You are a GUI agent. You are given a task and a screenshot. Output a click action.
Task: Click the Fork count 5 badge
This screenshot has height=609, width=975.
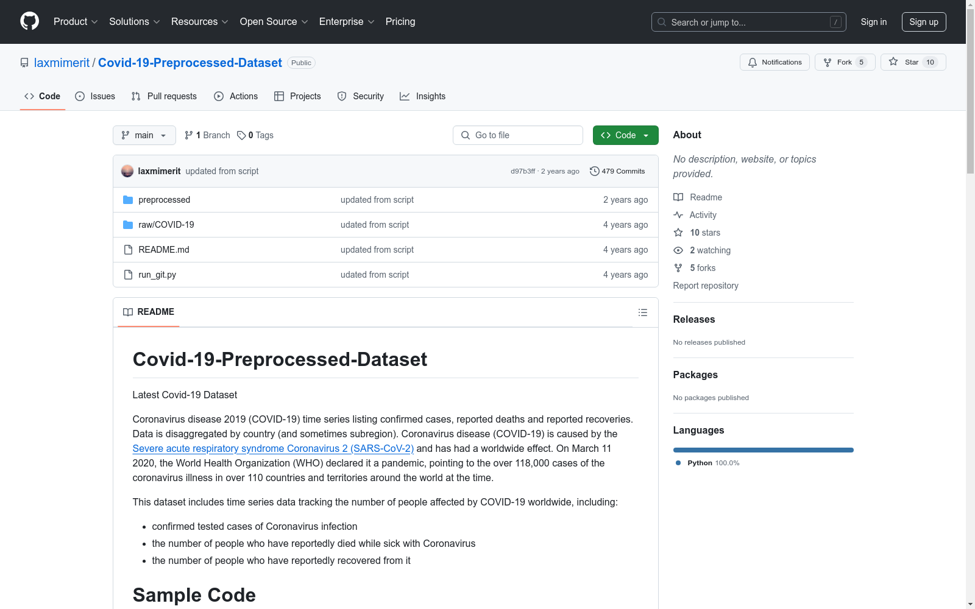(861, 62)
